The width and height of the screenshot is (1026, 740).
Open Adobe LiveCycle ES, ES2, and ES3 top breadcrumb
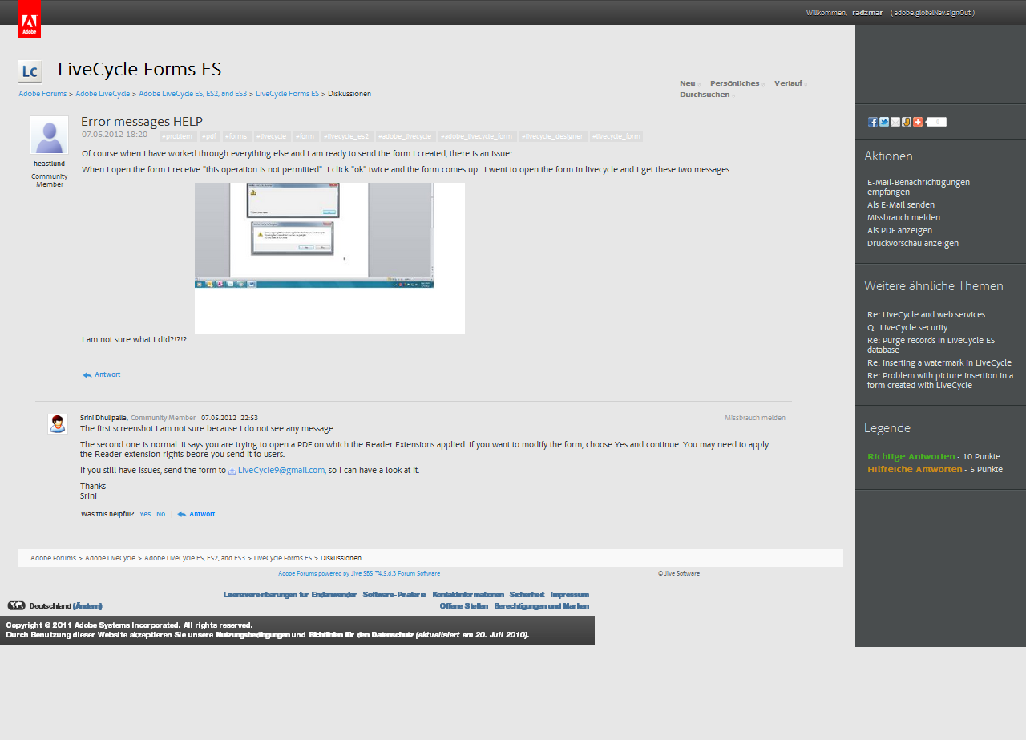point(192,94)
